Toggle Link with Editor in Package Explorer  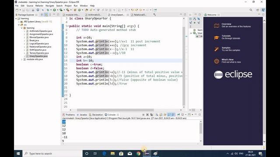(x=46, y=15)
